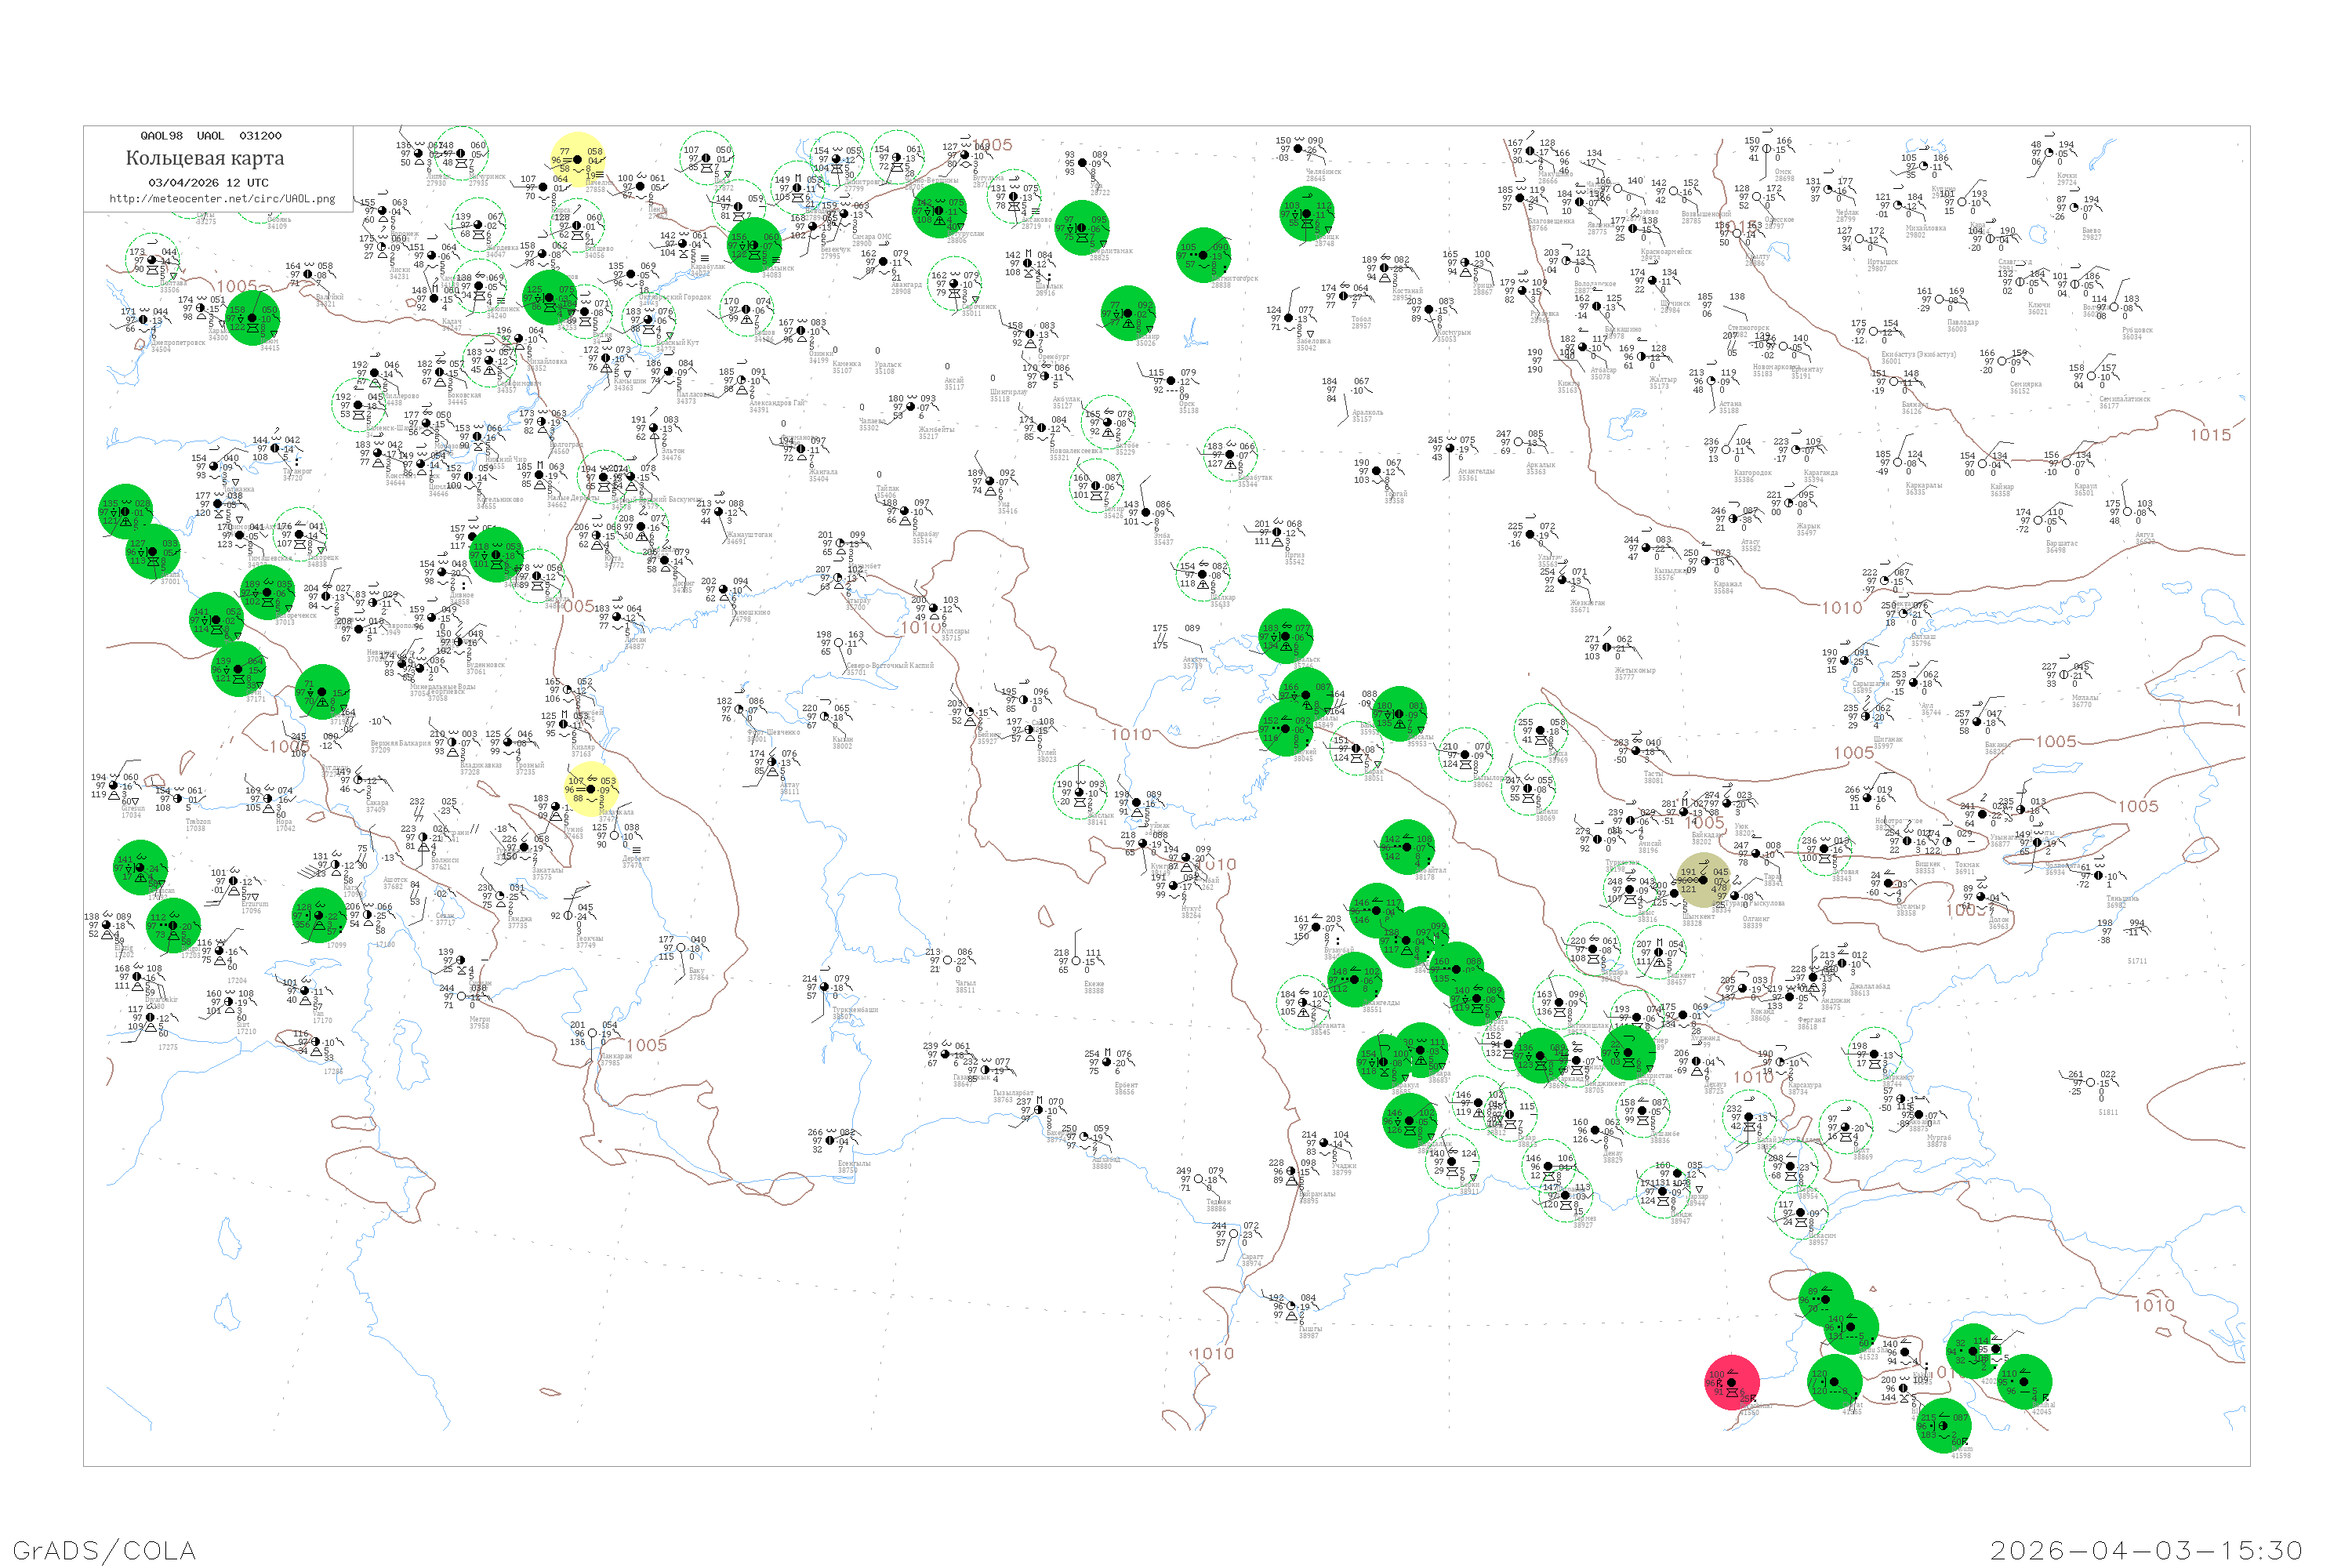Click the 2026-04-03-15:30 timestamp
This screenshot has height=1568, width=2352.
2146,1550
